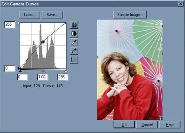Confirm with the OK button
Viewport: 185px width, 133px height.
[x=124, y=125]
